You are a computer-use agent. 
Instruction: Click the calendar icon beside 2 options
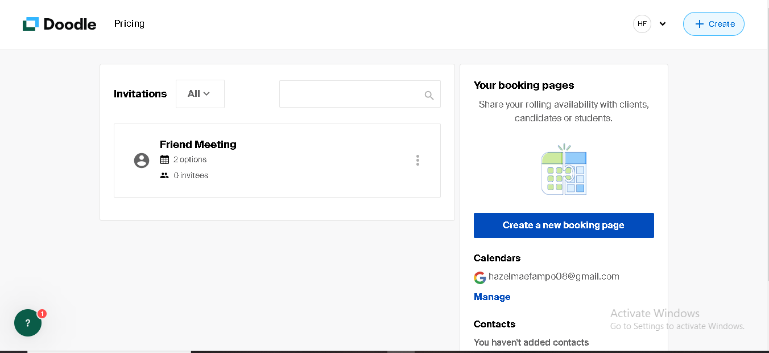pos(164,159)
